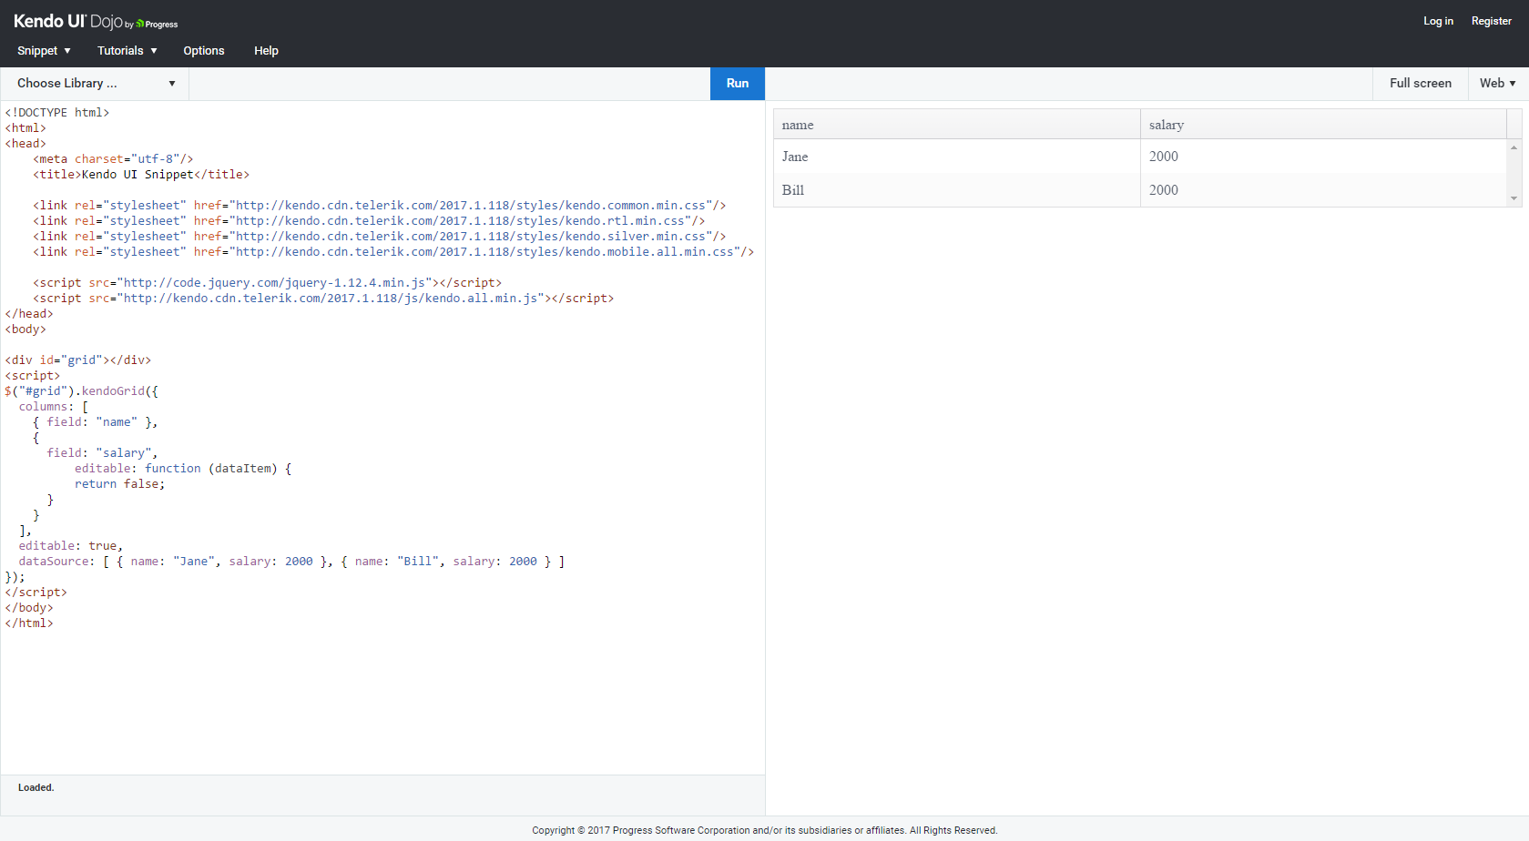Click the div id grid line

[x=78, y=360]
